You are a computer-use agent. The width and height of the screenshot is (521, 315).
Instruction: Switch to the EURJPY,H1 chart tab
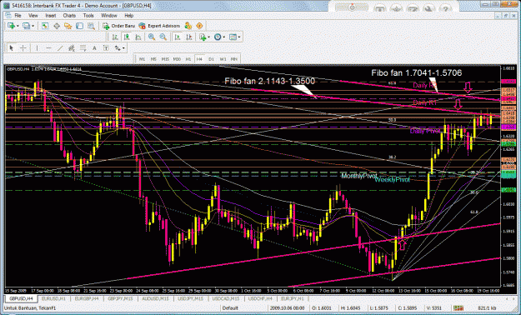click(293, 298)
